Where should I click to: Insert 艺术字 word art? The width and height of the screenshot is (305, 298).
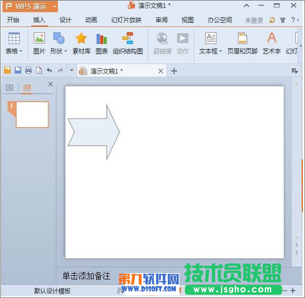(x=272, y=38)
